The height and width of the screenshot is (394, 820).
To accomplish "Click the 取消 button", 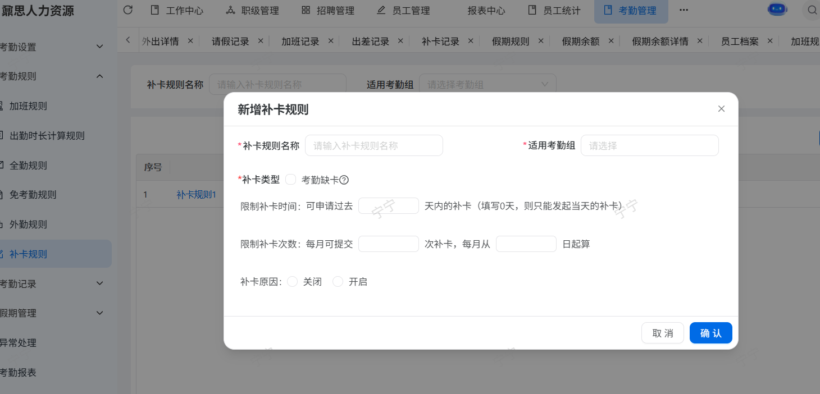I will 662,333.
